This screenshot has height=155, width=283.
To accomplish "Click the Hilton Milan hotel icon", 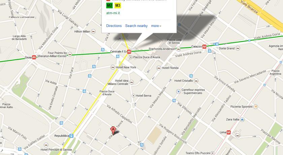I will click(x=93, y=31).
